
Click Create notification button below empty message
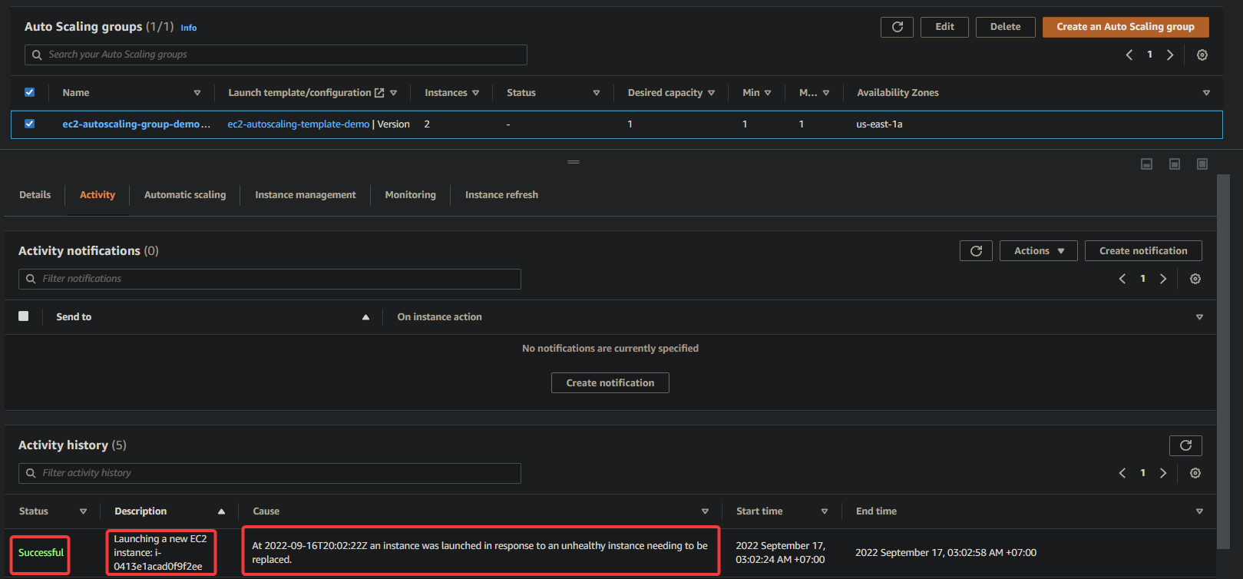(610, 383)
